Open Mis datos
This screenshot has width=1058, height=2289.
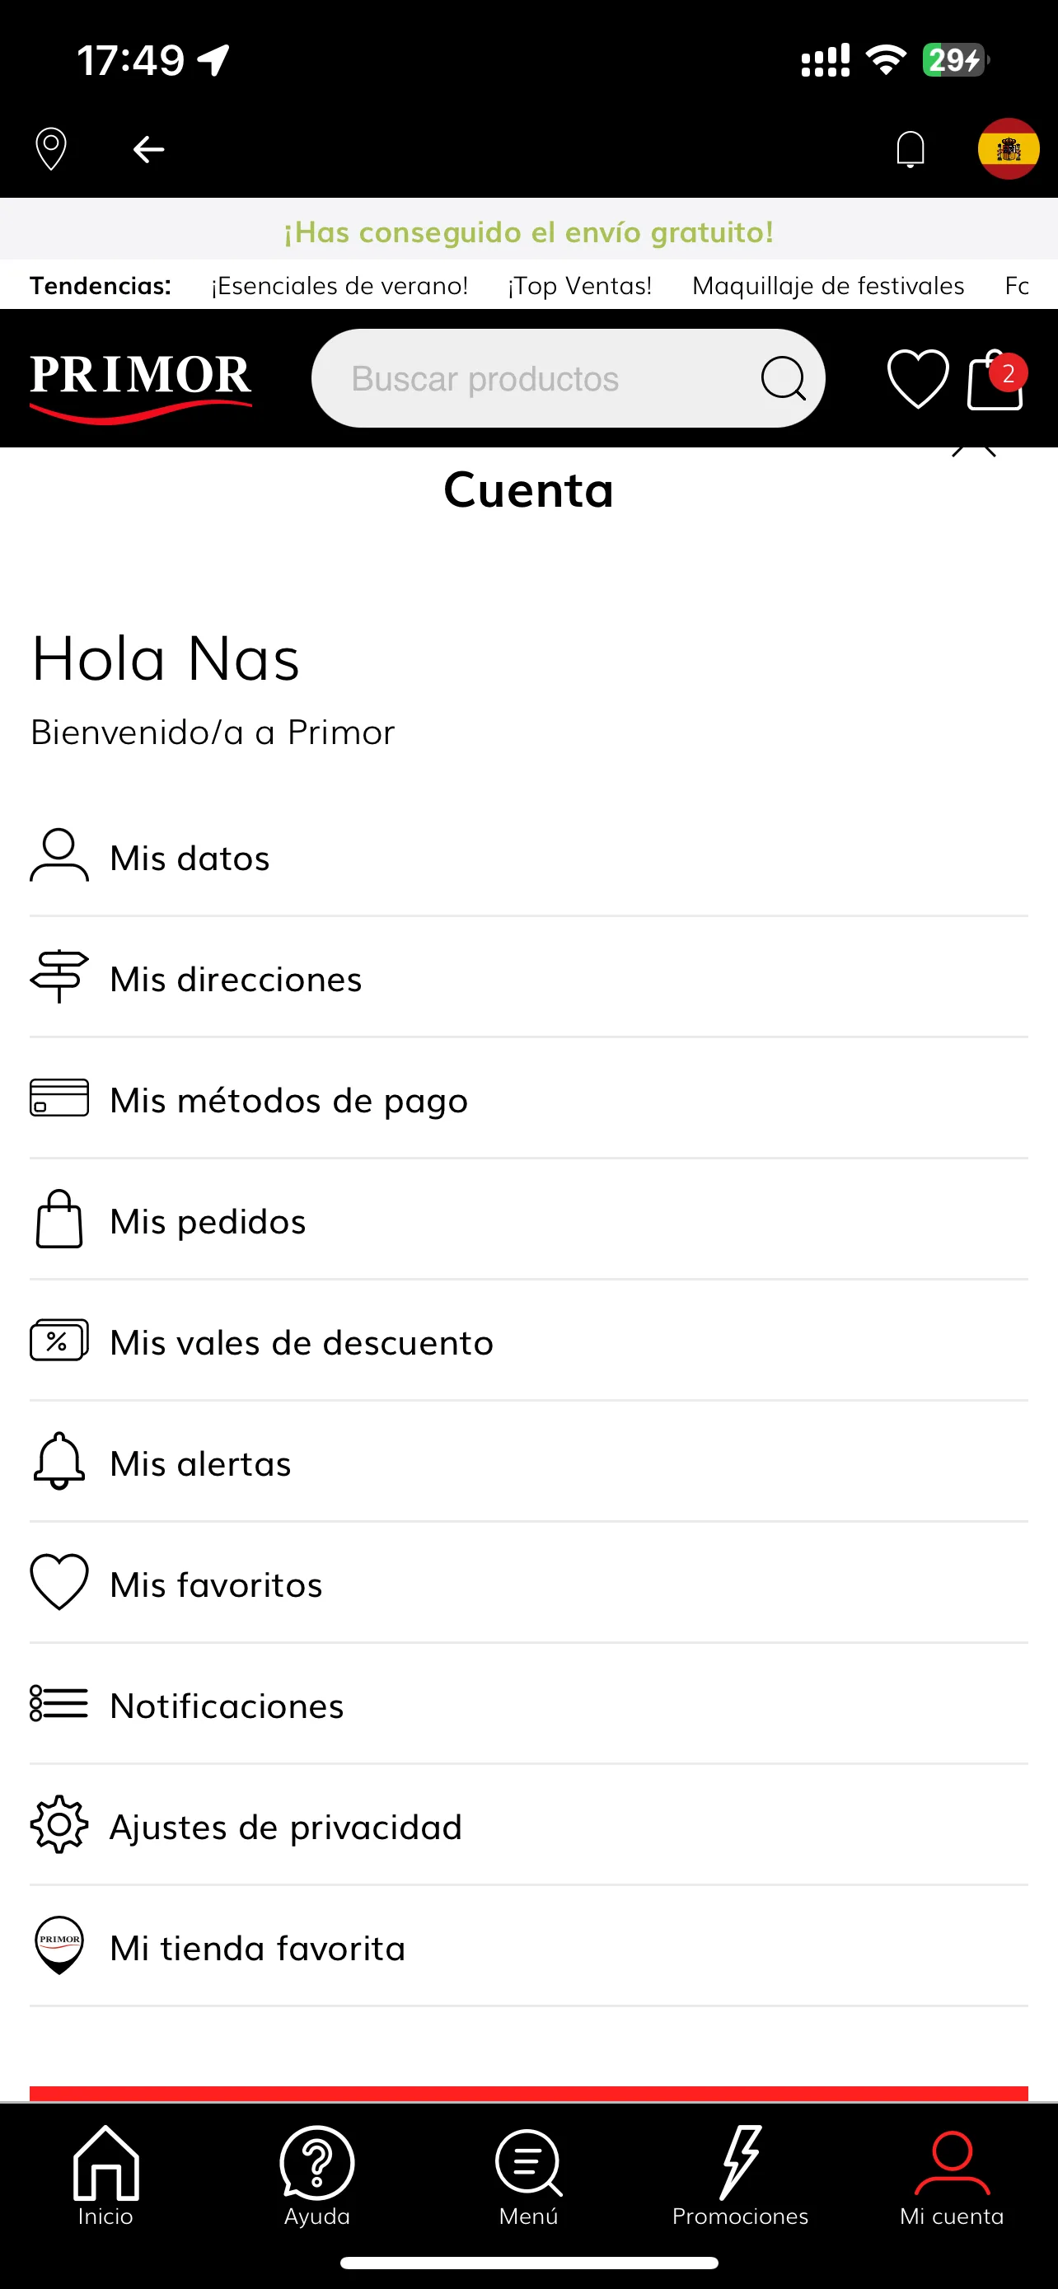[528, 858]
